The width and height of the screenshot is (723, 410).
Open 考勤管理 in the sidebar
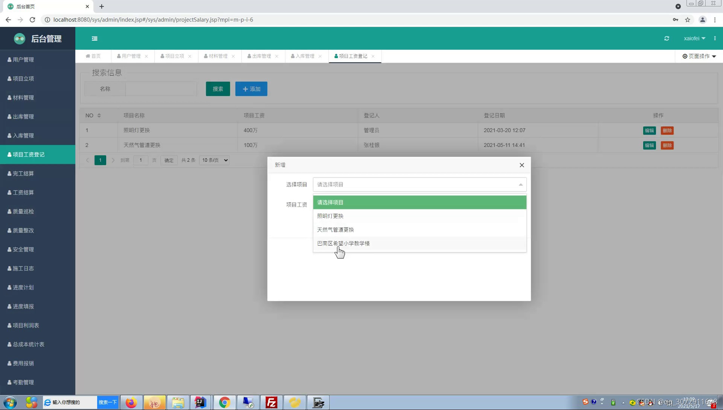pos(38,382)
